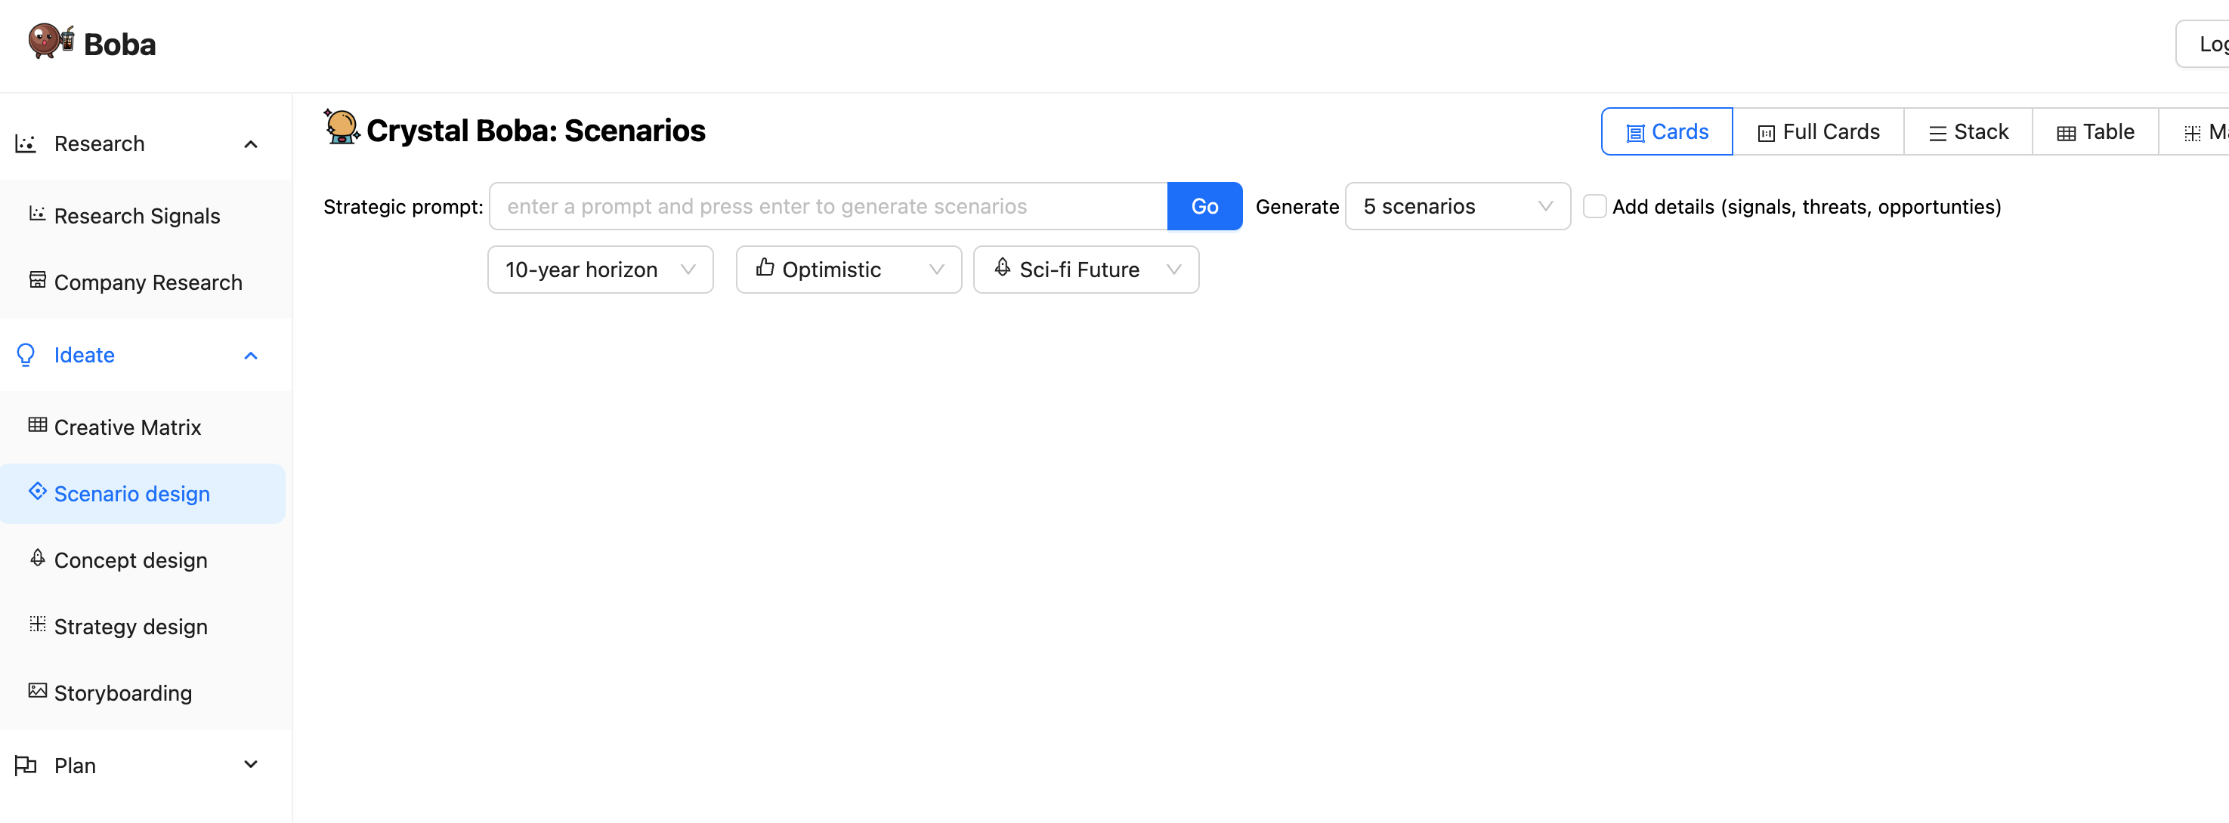
Task: Select the Scenario design item
Action: tap(131, 494)
